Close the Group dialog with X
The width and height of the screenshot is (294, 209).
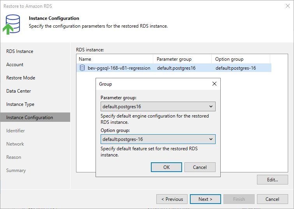214,84
